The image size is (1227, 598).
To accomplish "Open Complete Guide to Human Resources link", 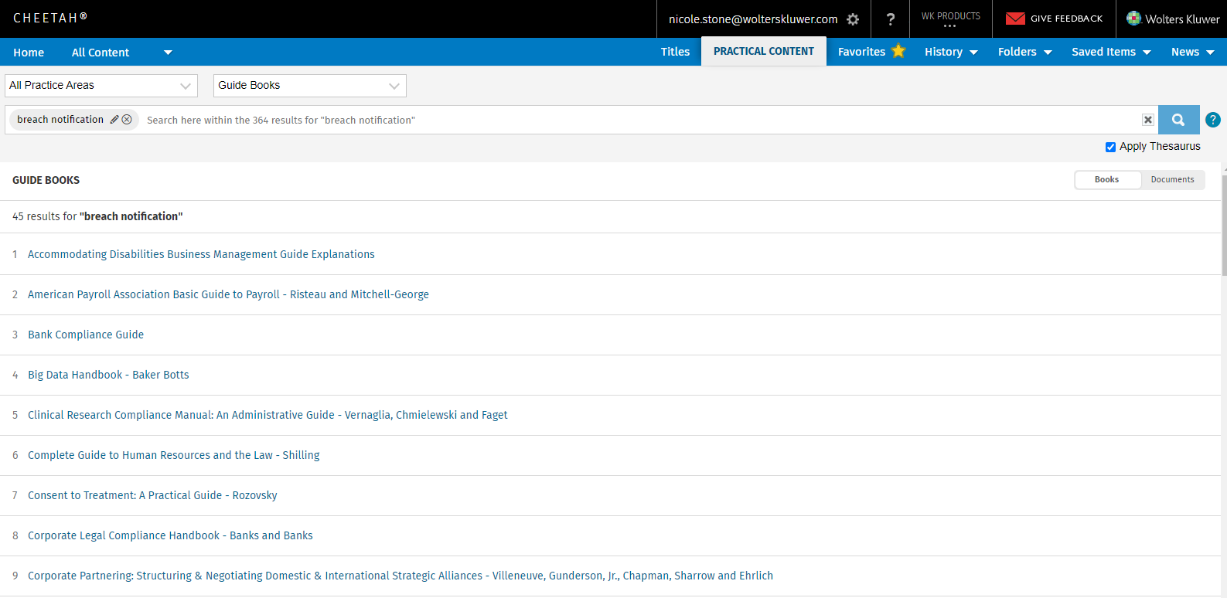I will [x=174, y=455].
